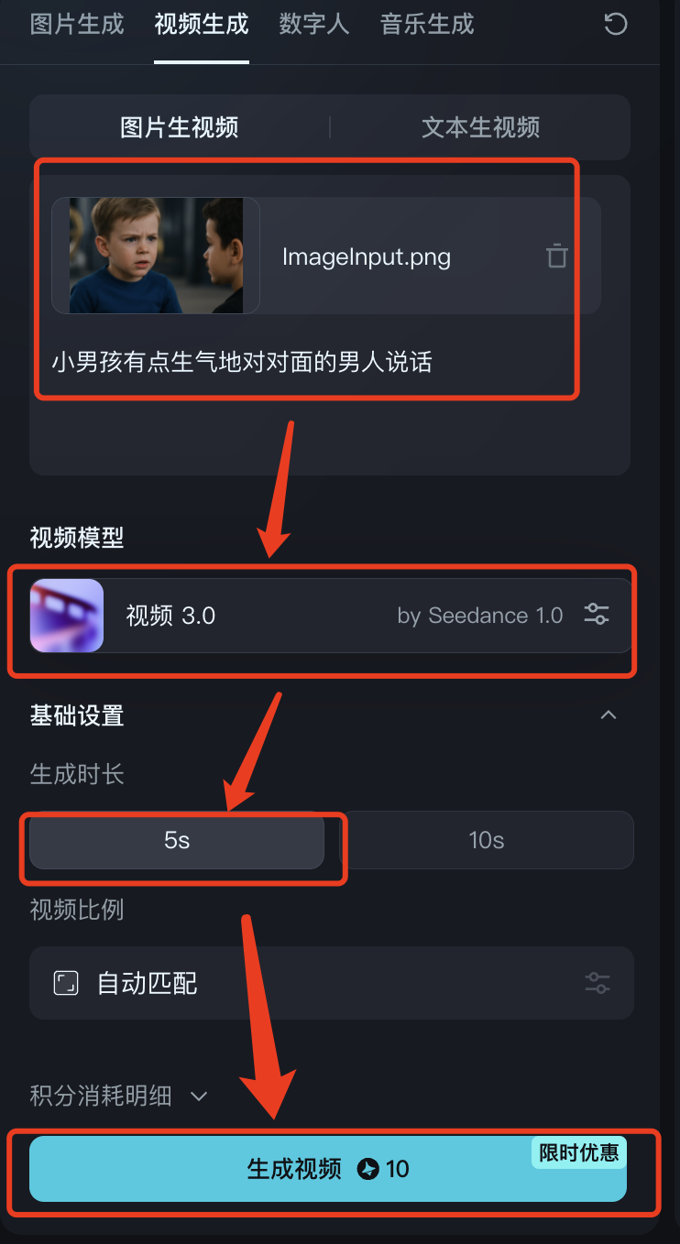680x1244 pixels.
Task: Switch to the 音乐生成 tab
Action: (x=427, y=24)
